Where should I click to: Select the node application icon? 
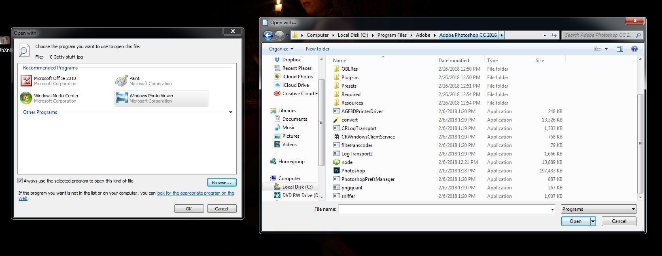pos(336,162)
